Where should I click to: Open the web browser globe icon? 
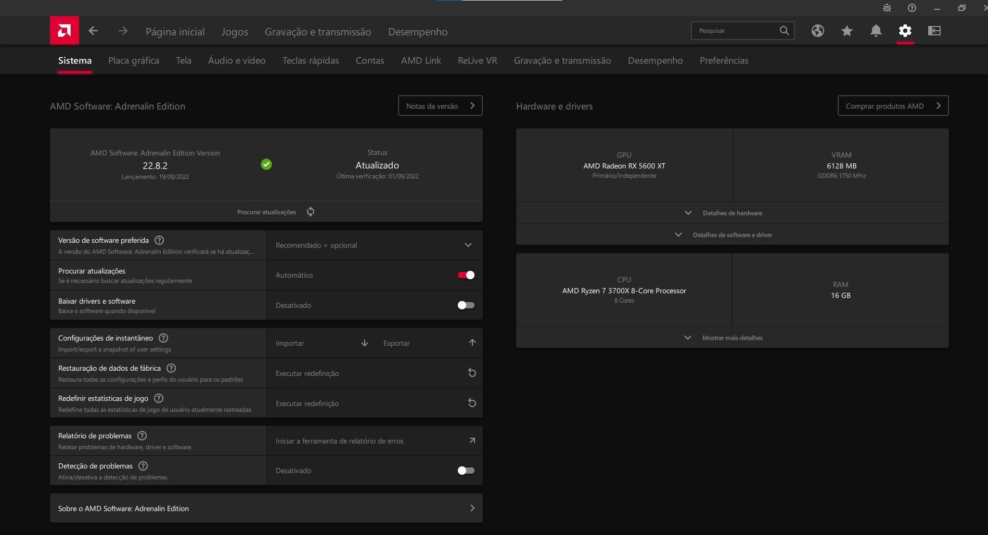818,31
